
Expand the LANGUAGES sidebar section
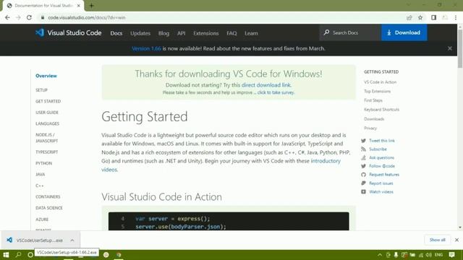coord(47,123)
